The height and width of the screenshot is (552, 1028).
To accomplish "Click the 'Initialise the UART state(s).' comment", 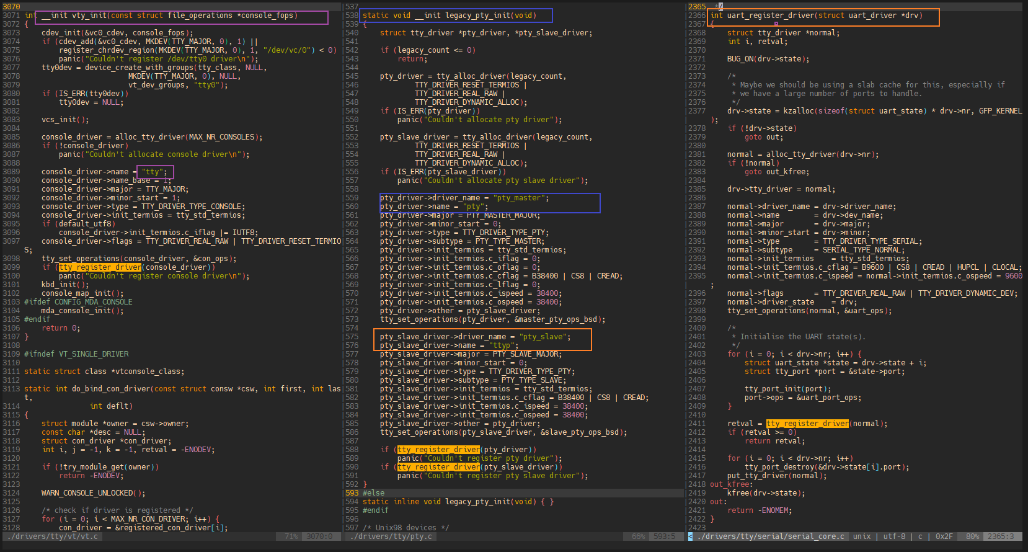I will (803, 337).
